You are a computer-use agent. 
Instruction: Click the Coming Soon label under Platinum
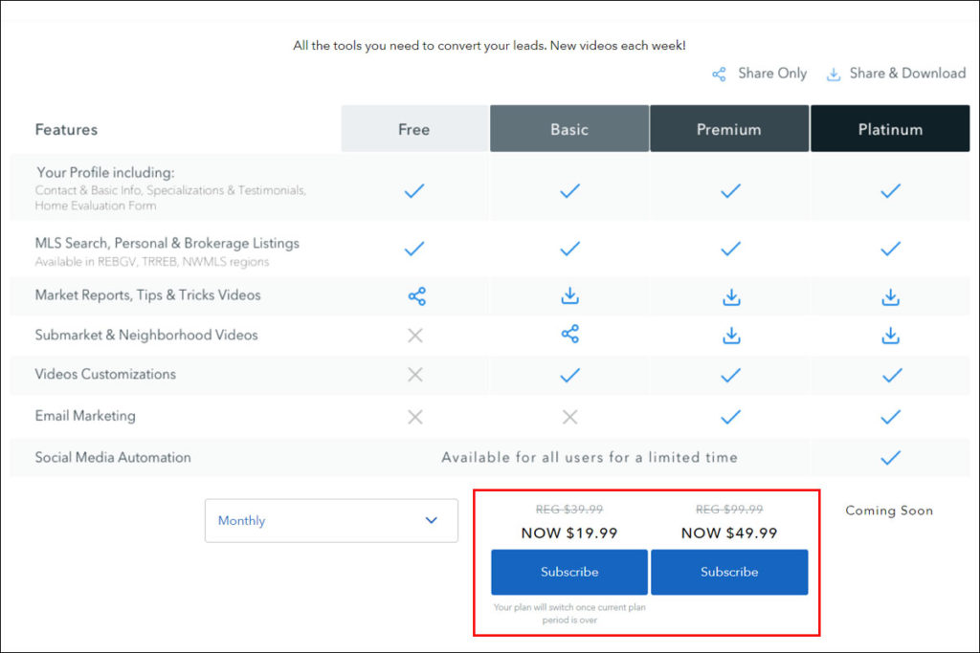pyautogui.click(x=889, y=511)
